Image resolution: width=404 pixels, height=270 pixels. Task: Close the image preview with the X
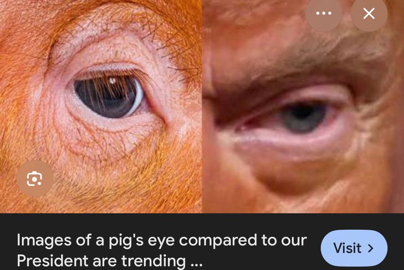click(x=369, y=13)
